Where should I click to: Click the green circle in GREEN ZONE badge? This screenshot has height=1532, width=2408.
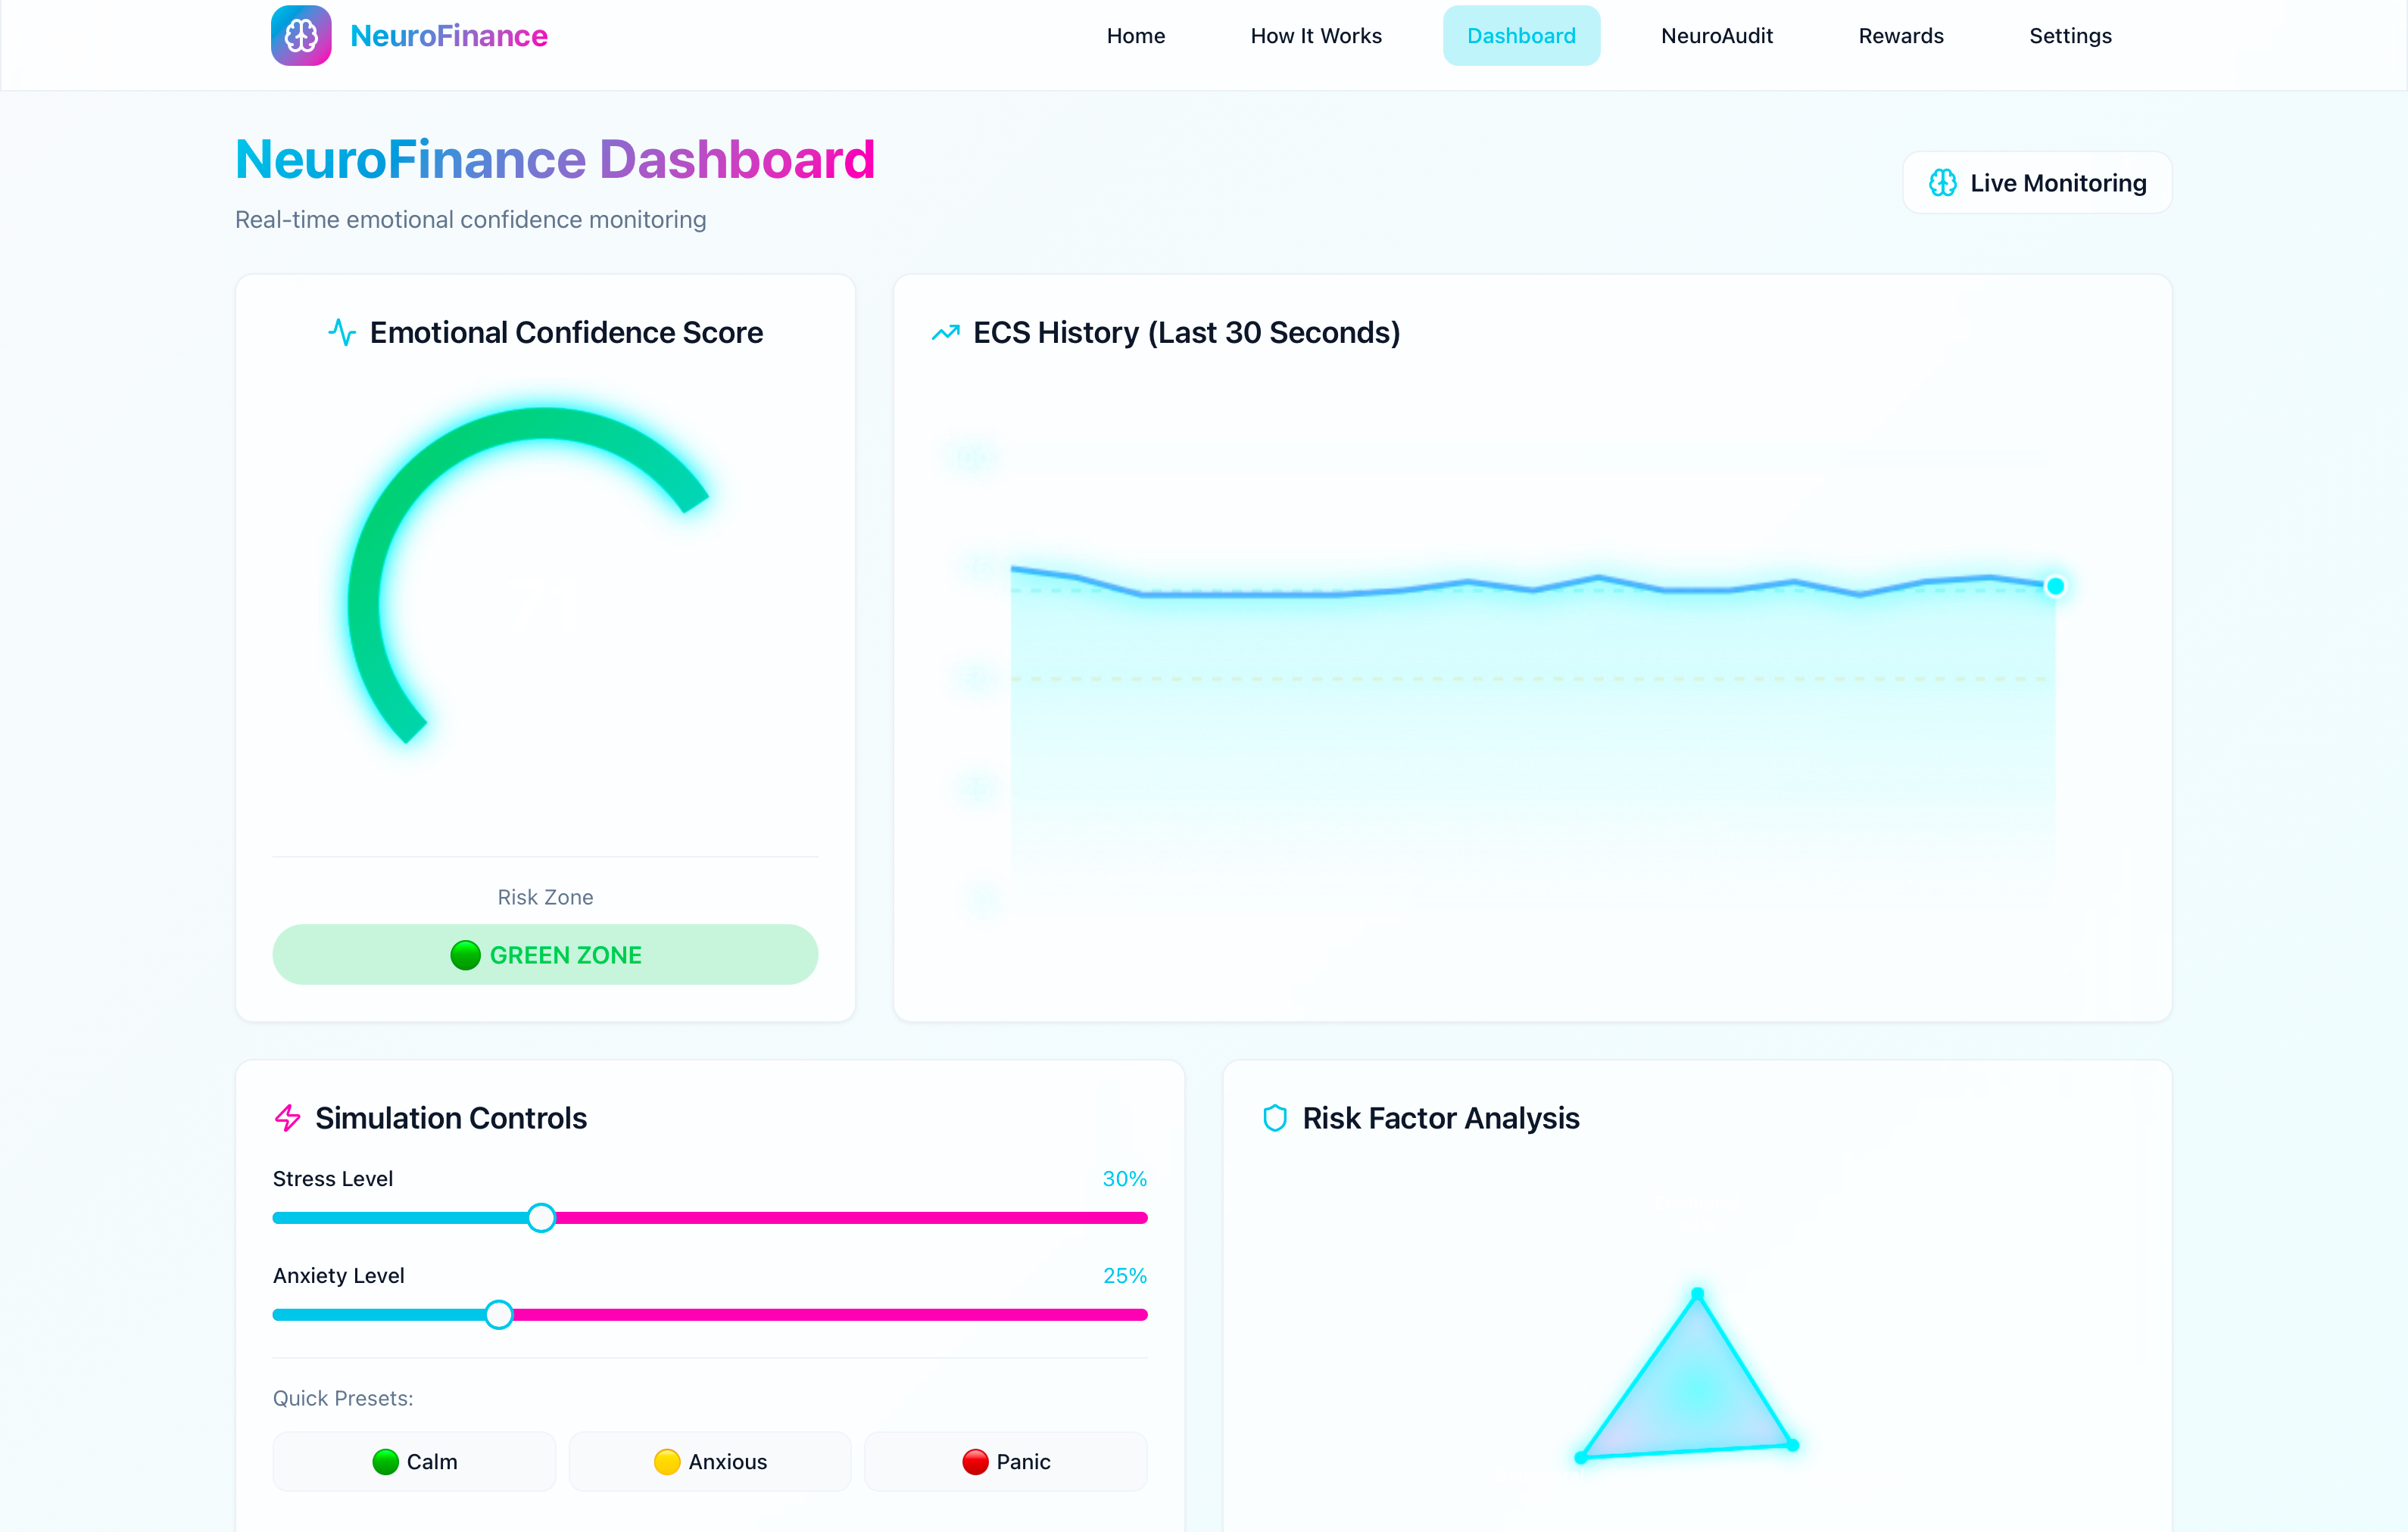[465, 954]
